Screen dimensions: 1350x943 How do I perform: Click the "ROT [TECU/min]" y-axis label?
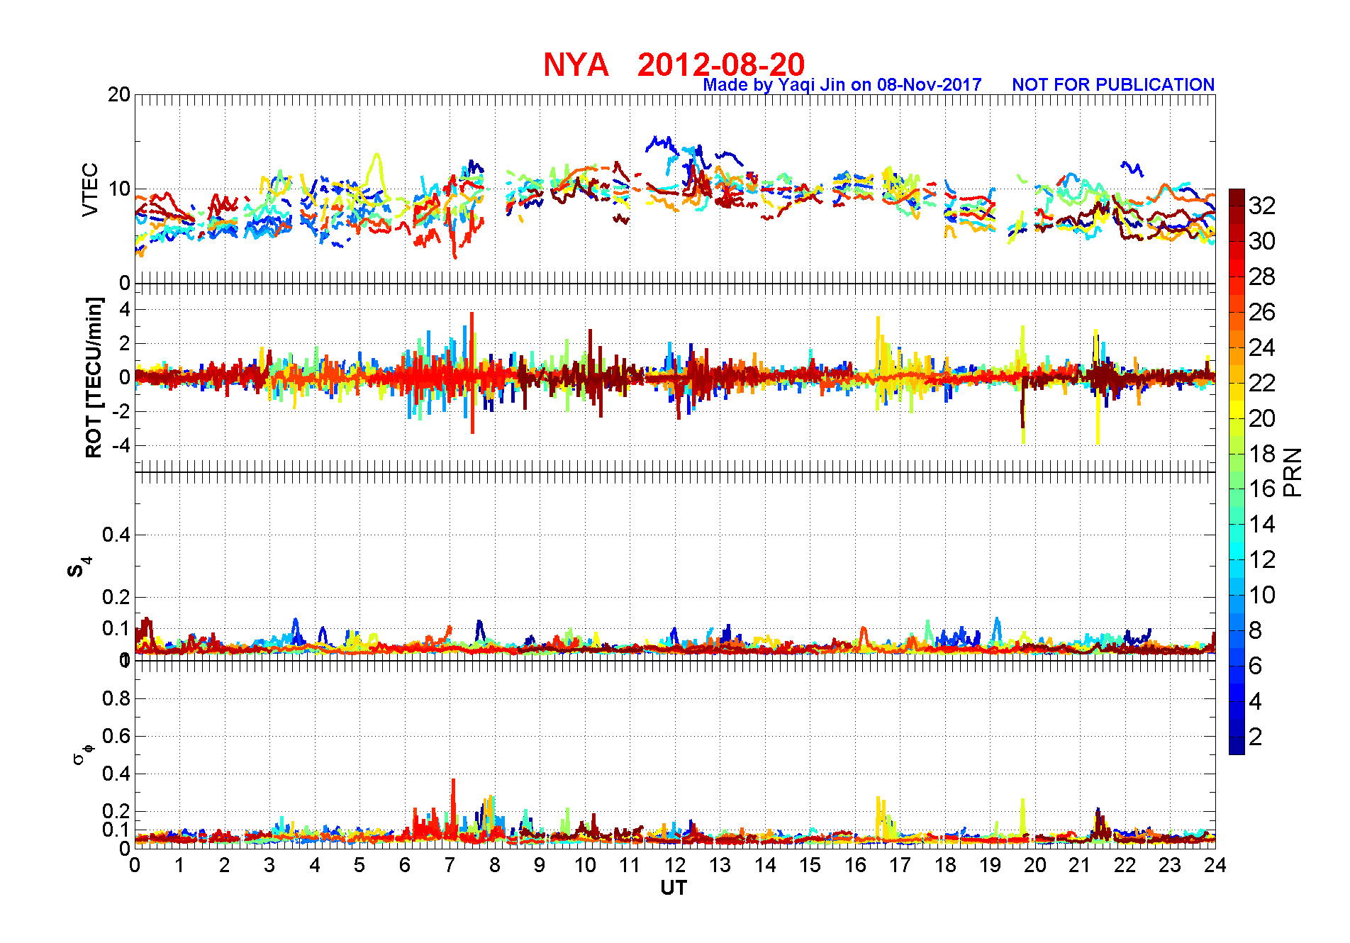94,377
